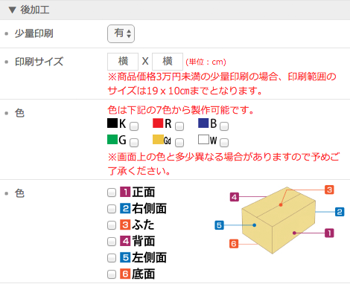
Task: Select the black K color swatch
Action: pos(112,123)
